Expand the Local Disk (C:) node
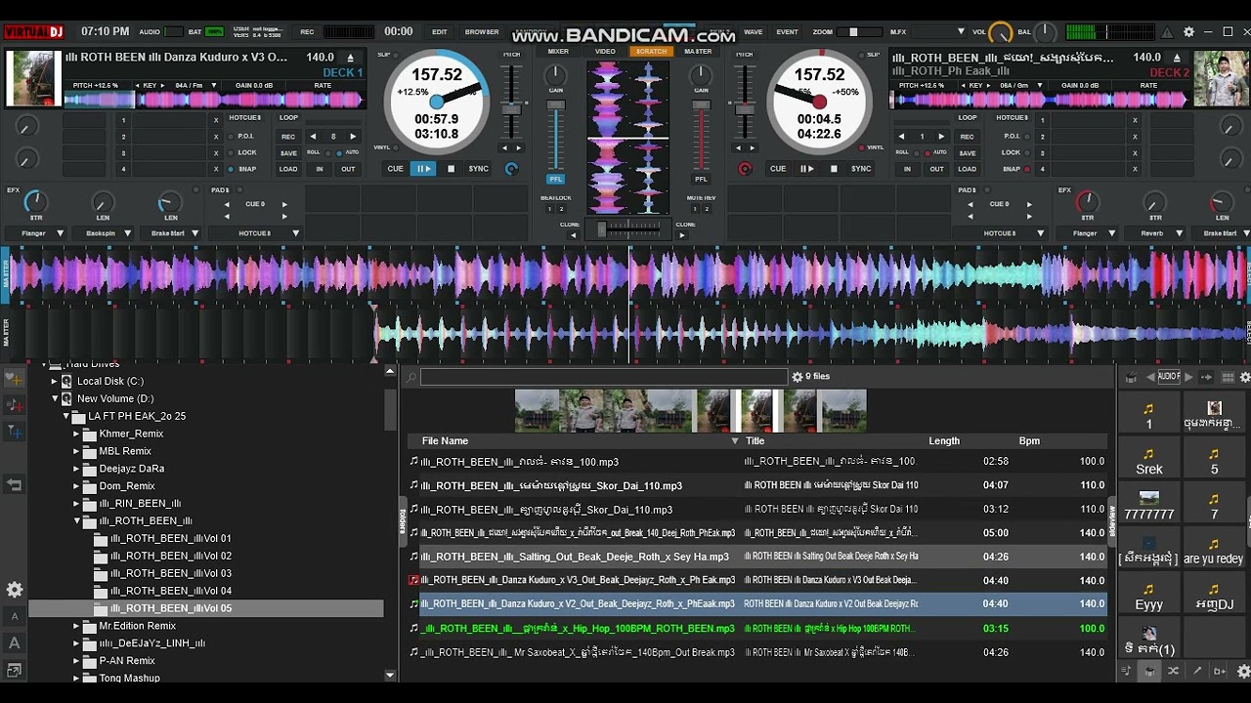 (x=55, y=382)
